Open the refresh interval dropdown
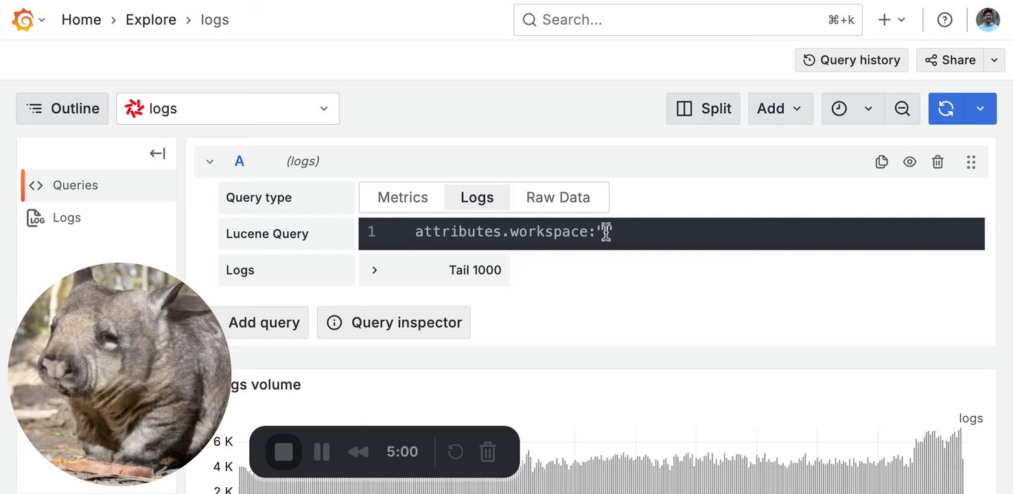This screenshot has height=494, width=1013. (x=980, y=108)
